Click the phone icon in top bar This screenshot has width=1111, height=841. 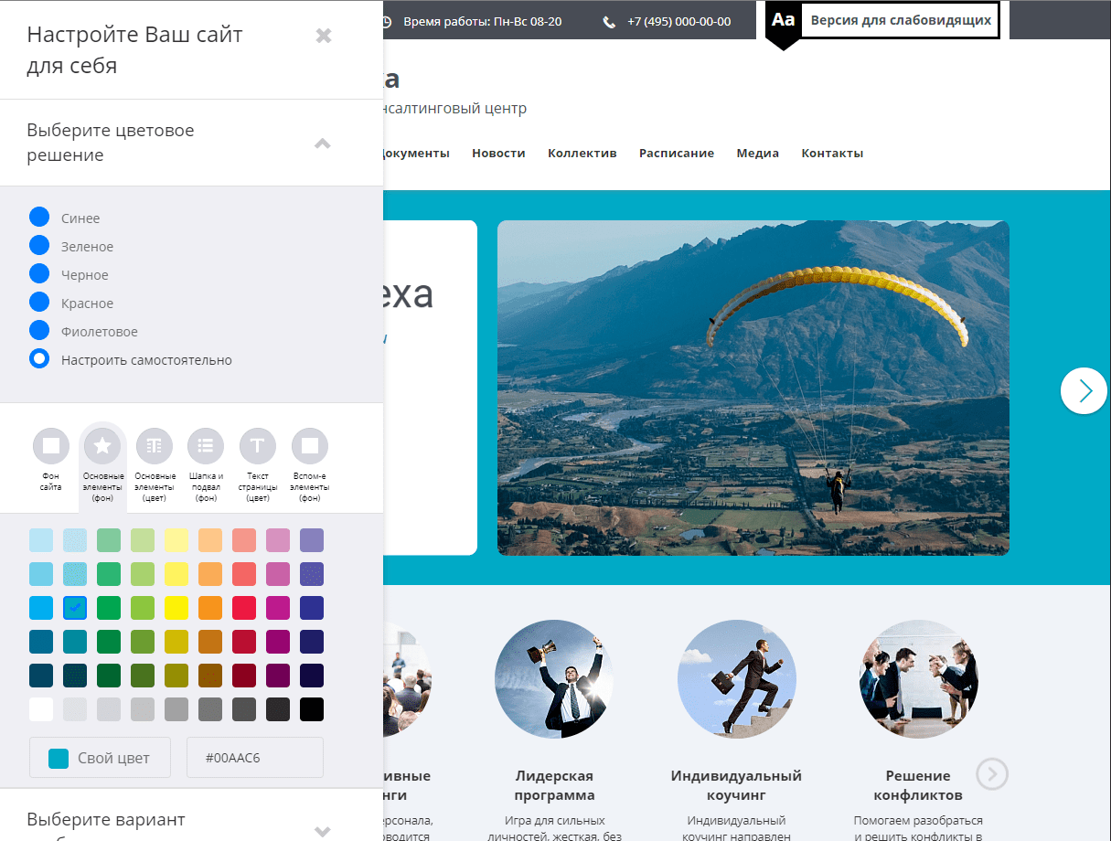click(610, 22)
